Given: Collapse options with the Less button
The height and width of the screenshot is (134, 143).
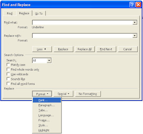Looking at the screenshot, I should [x=42, y=49].
